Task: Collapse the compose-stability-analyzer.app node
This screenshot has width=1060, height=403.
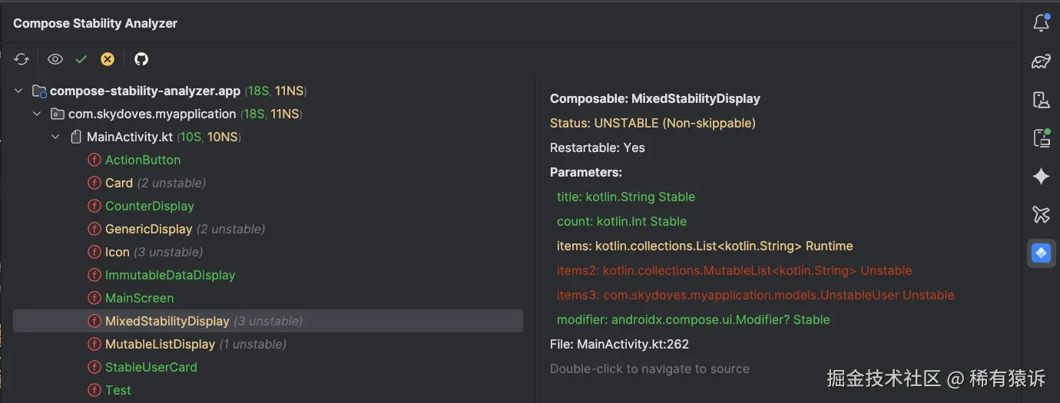Action: coord(18,91)
